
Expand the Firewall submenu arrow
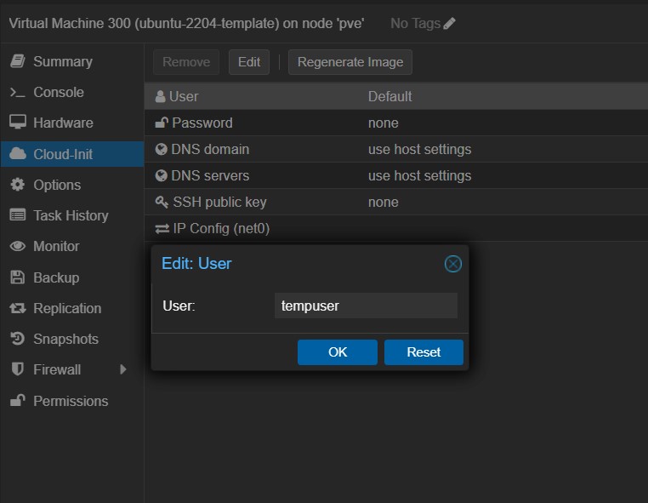click(x=123, y=369)
